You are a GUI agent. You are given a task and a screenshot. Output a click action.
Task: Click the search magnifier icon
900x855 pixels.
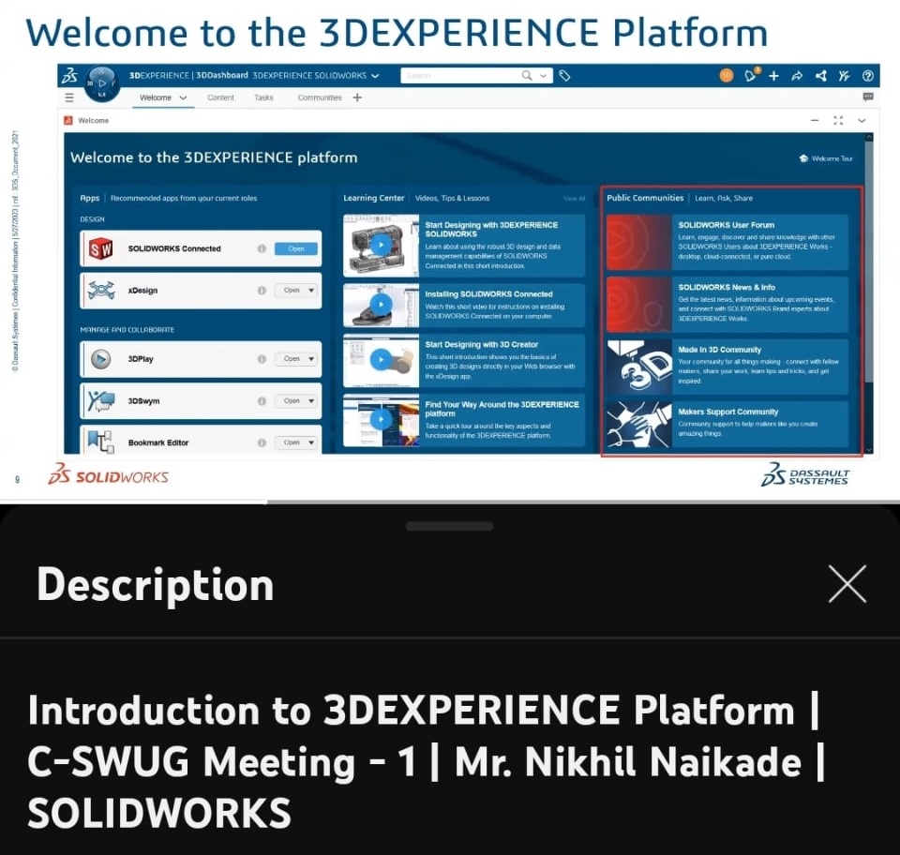pyautogui.click(x=526, y=76)
